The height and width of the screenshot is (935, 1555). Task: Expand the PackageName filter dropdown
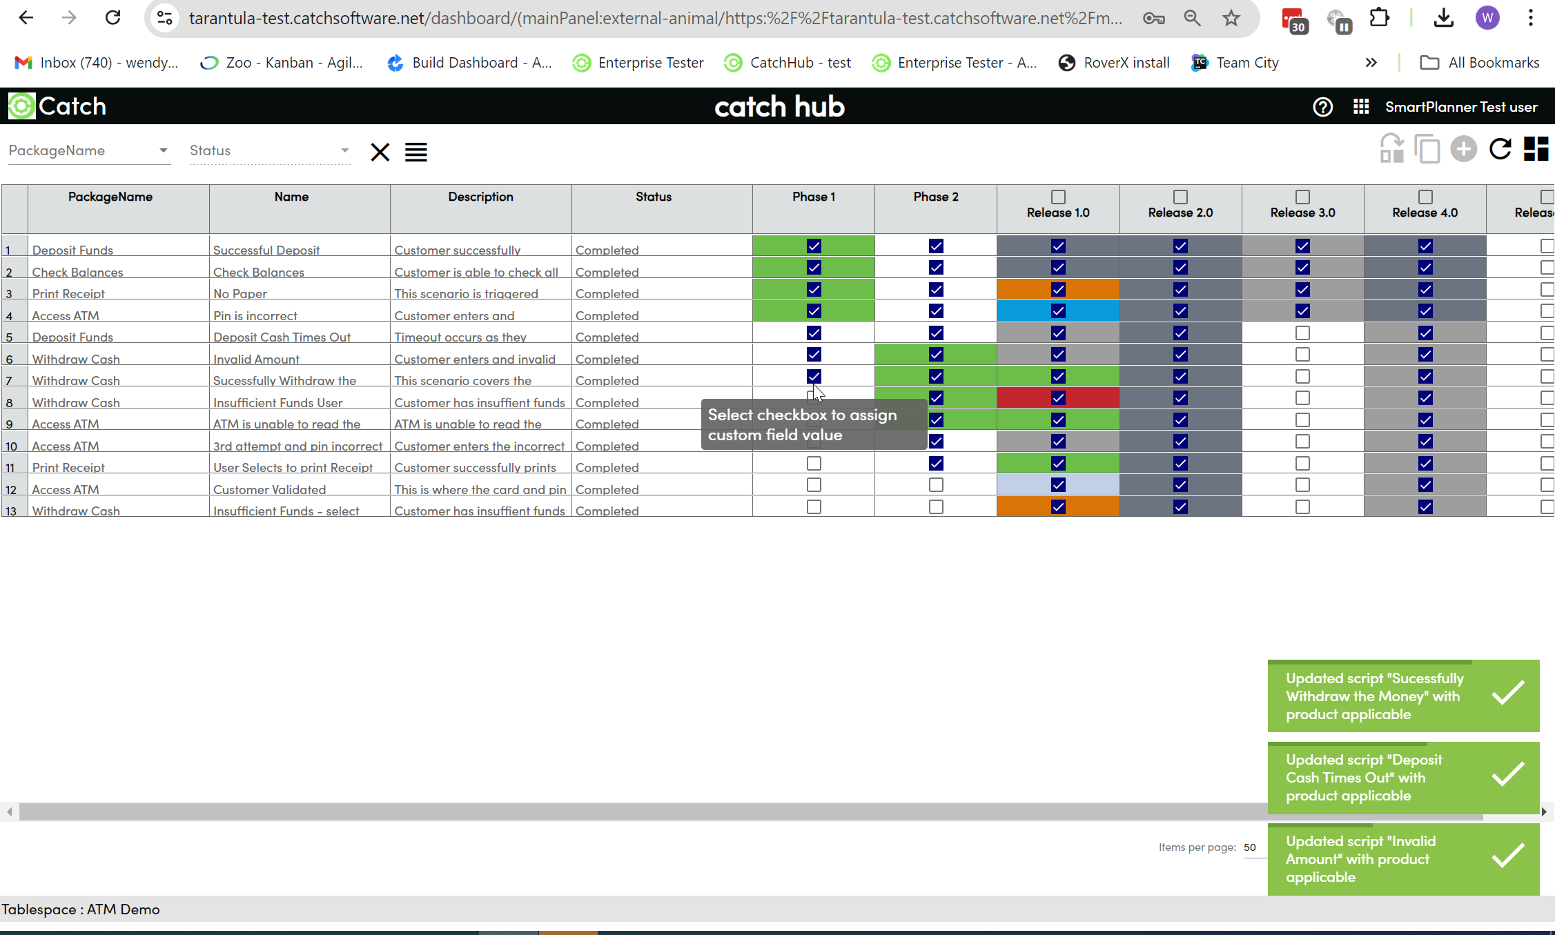tap(163, 150)
